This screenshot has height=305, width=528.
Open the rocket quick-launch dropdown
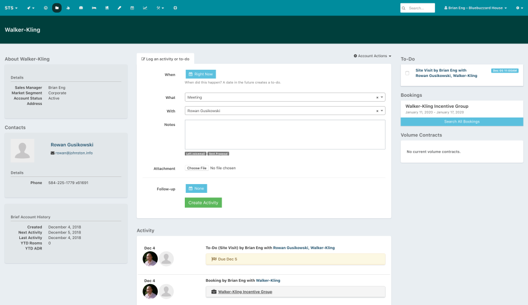tap(31, 8)
